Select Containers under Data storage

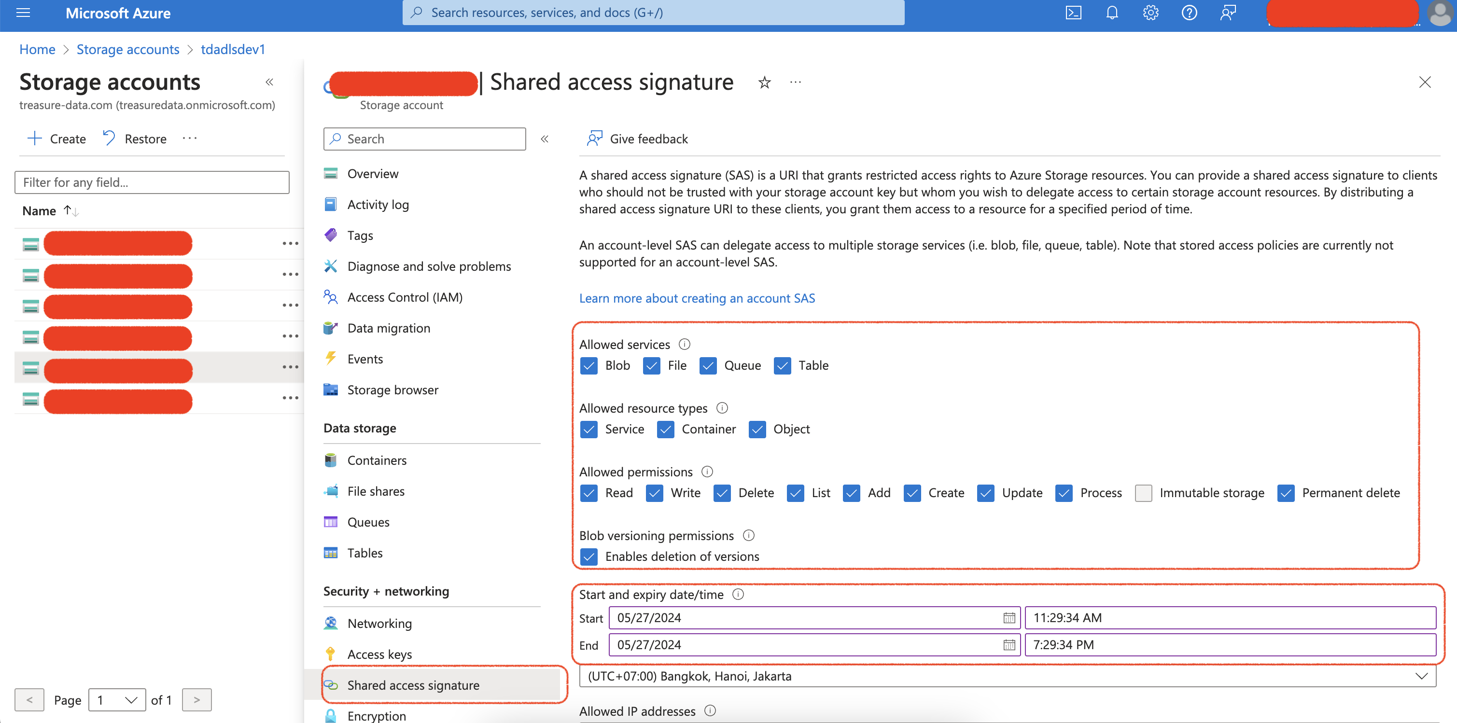point(377,460)
